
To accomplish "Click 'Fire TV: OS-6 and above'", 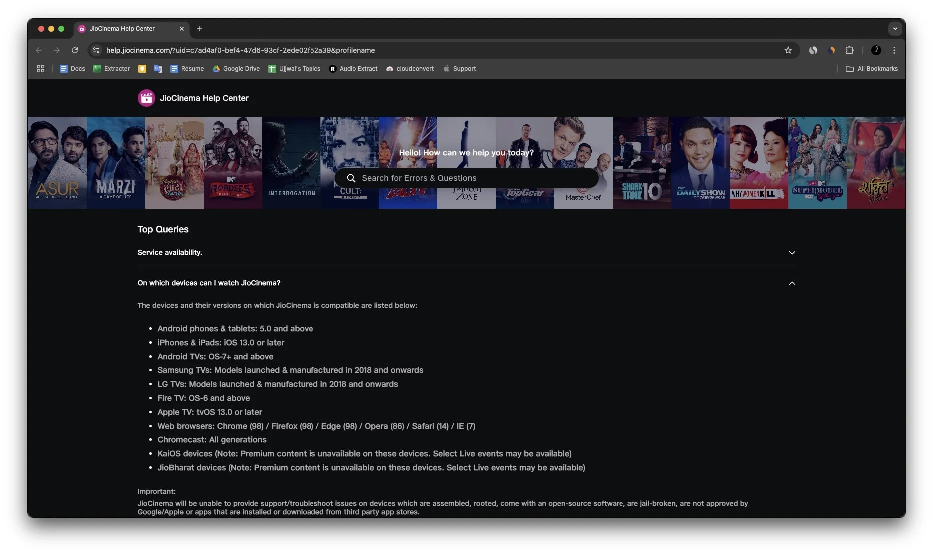I will tap(204, 398).
